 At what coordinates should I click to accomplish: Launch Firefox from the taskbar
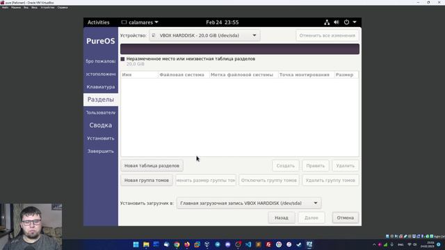pyautogui.click(x=187, y=244)
